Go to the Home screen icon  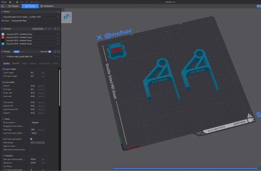click(x=2, y=6)
